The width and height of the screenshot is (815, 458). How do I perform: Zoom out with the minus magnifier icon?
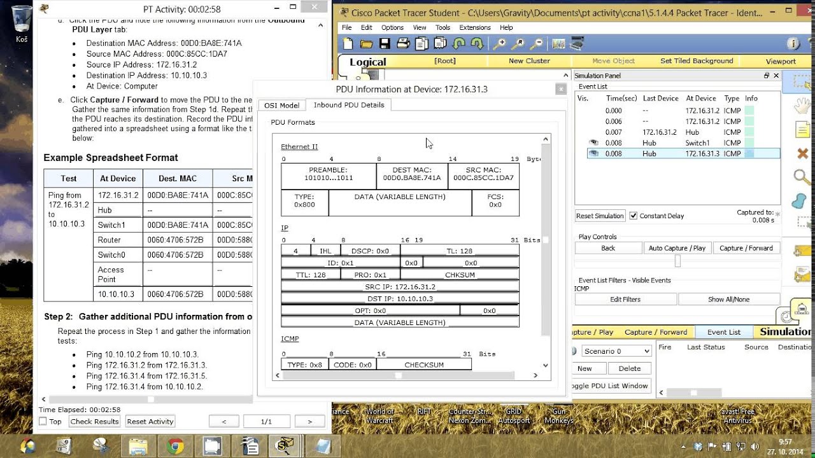537,44
